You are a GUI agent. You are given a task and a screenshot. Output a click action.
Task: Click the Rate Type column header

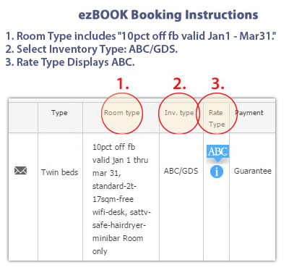point(217,118)
